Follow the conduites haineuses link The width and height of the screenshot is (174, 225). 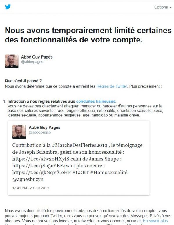coord(96,102)
